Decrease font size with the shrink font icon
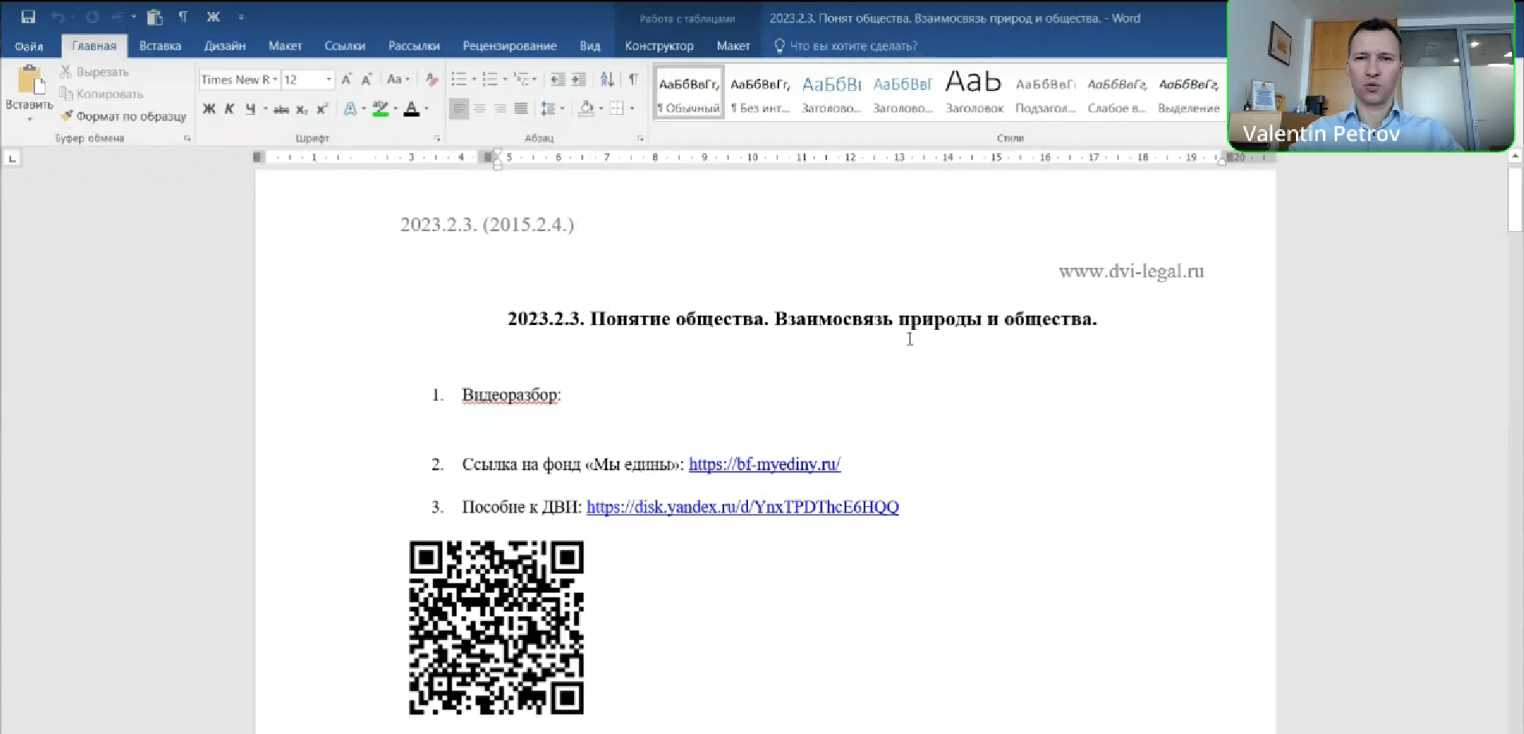1524x734 pixels. (366, 80)
